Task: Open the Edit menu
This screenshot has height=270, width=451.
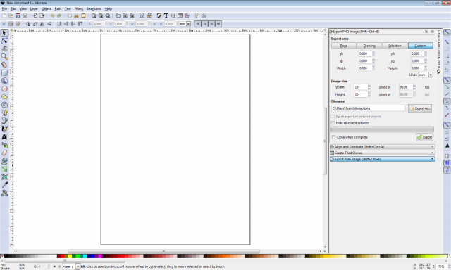Action: point(13,9)
